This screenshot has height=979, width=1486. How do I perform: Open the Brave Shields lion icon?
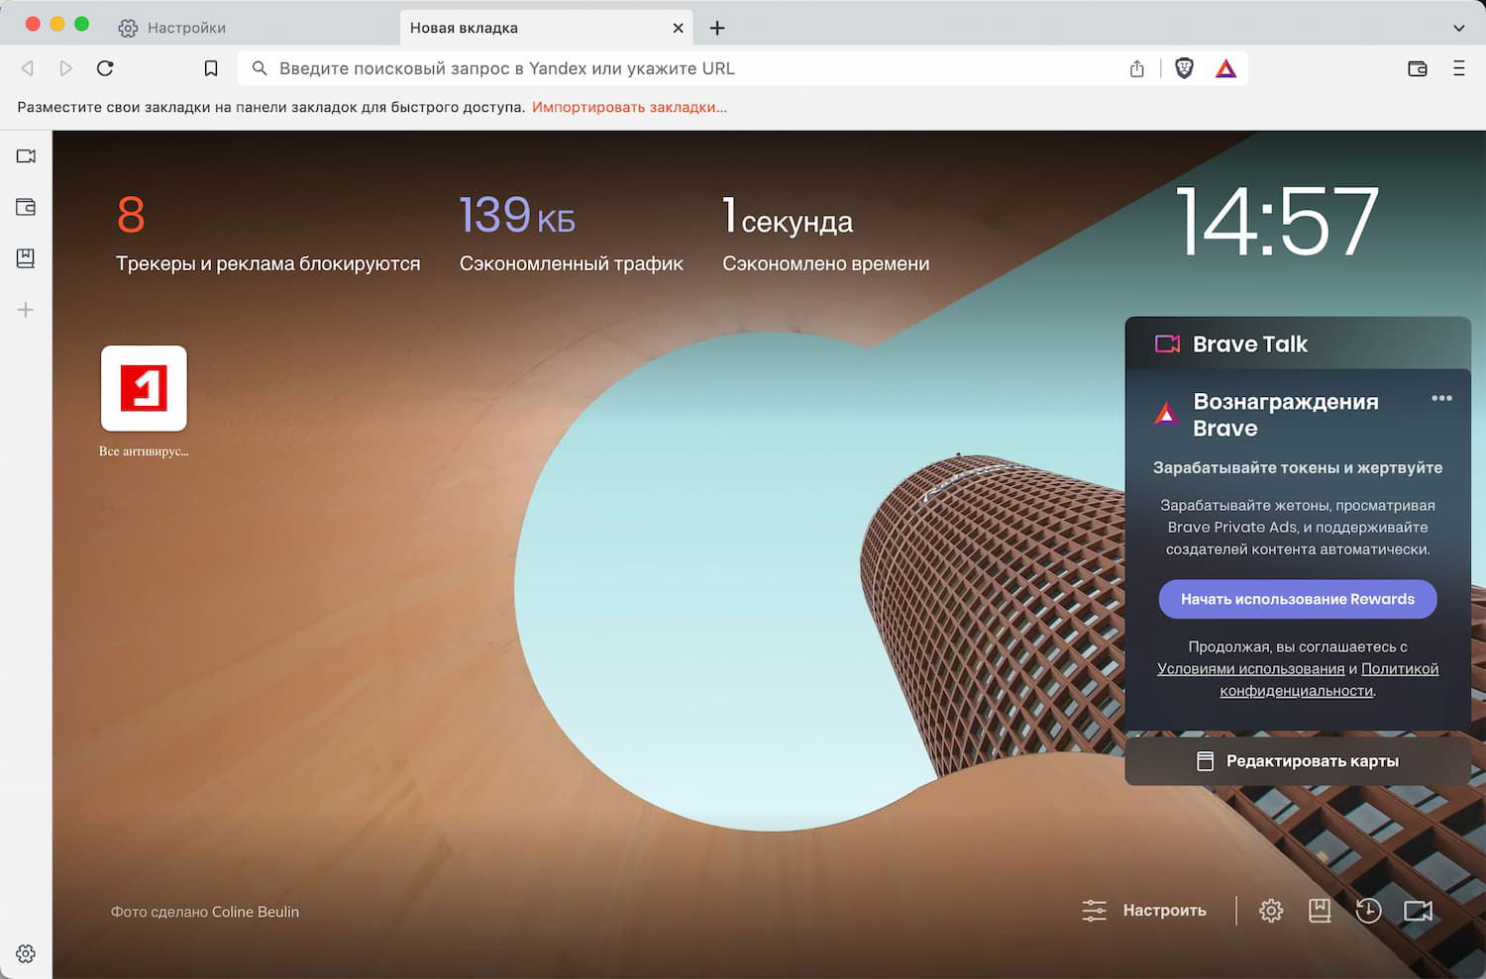(1184, 68)
